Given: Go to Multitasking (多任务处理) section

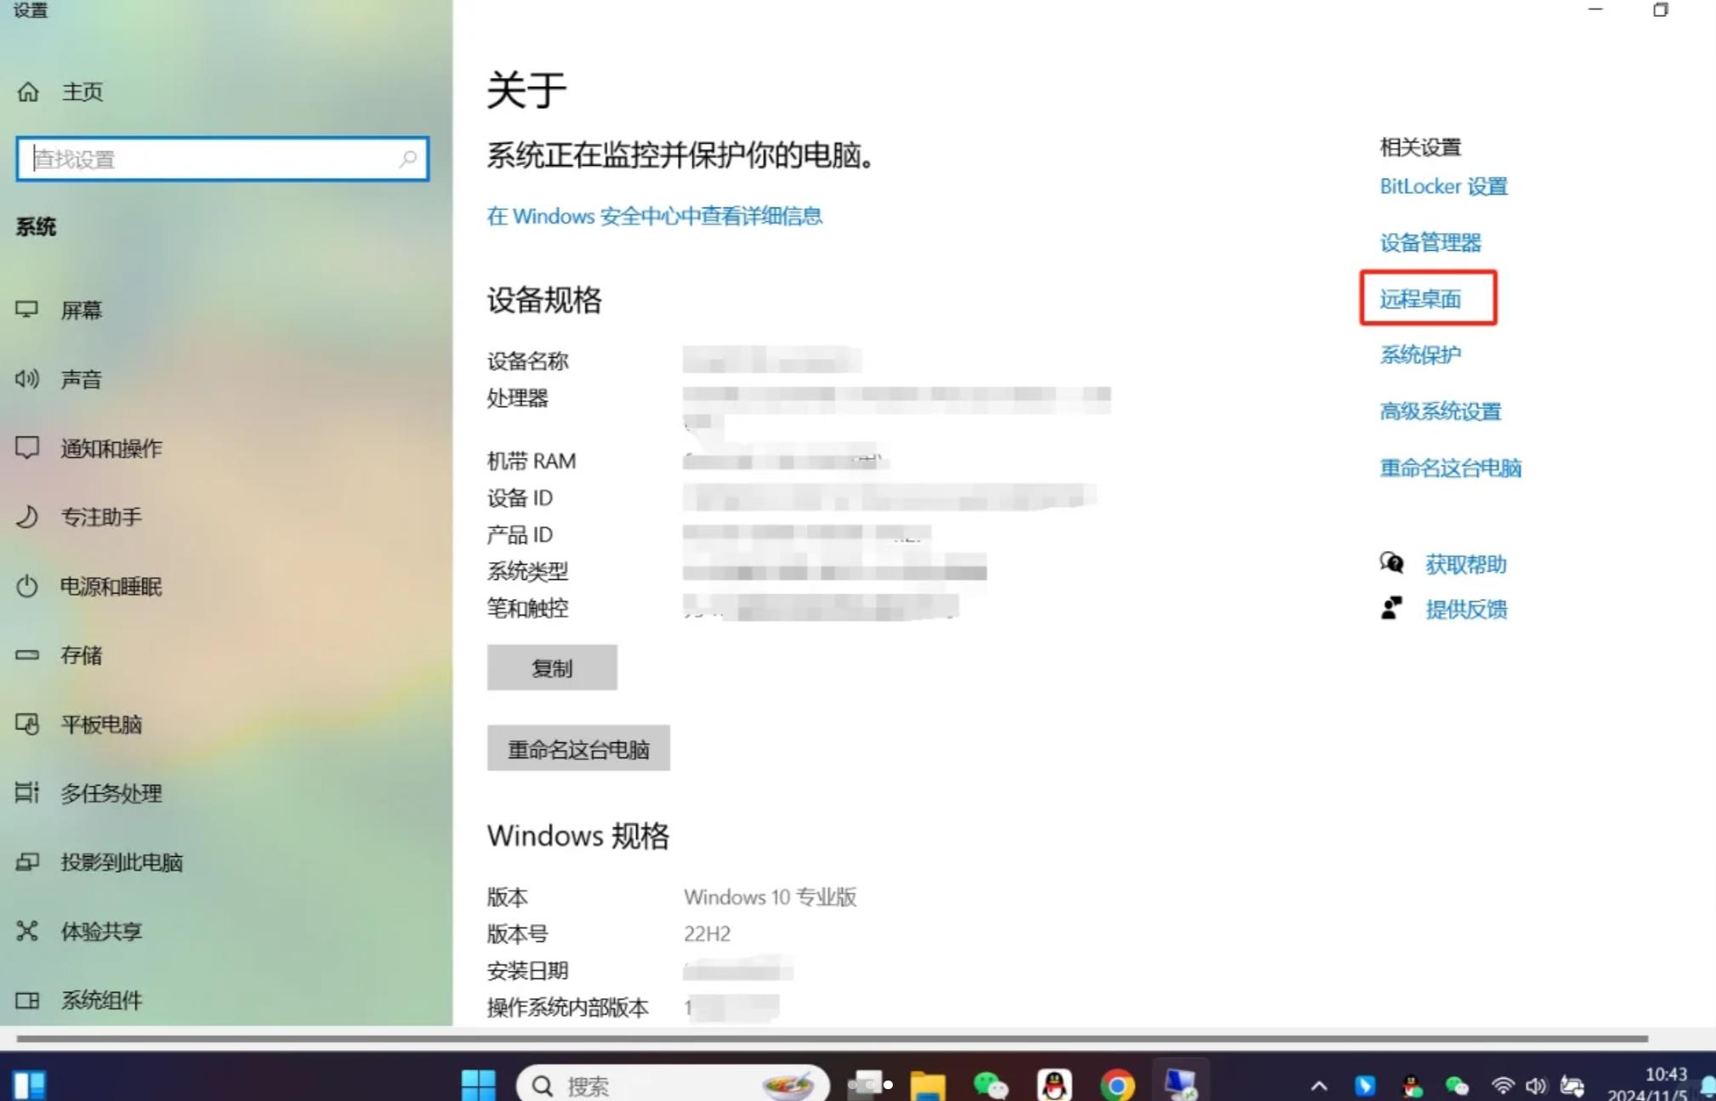Looking at the screenshot, I should tap(111, 793).
